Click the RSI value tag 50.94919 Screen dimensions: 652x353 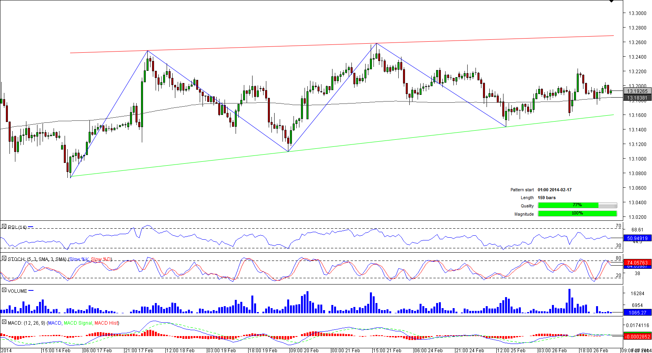click(x=637, y=238)
